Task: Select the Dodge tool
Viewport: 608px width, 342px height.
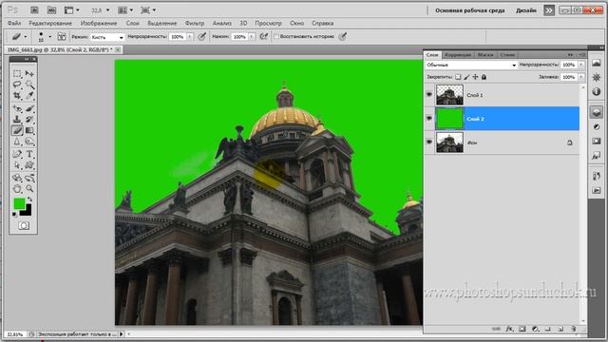Action: coord(29,142)
